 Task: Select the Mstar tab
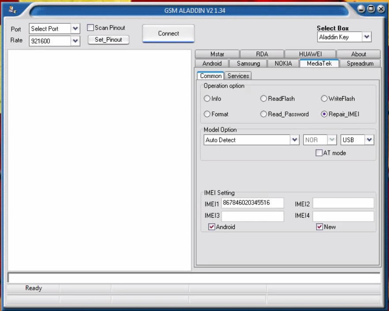[217, 53]
